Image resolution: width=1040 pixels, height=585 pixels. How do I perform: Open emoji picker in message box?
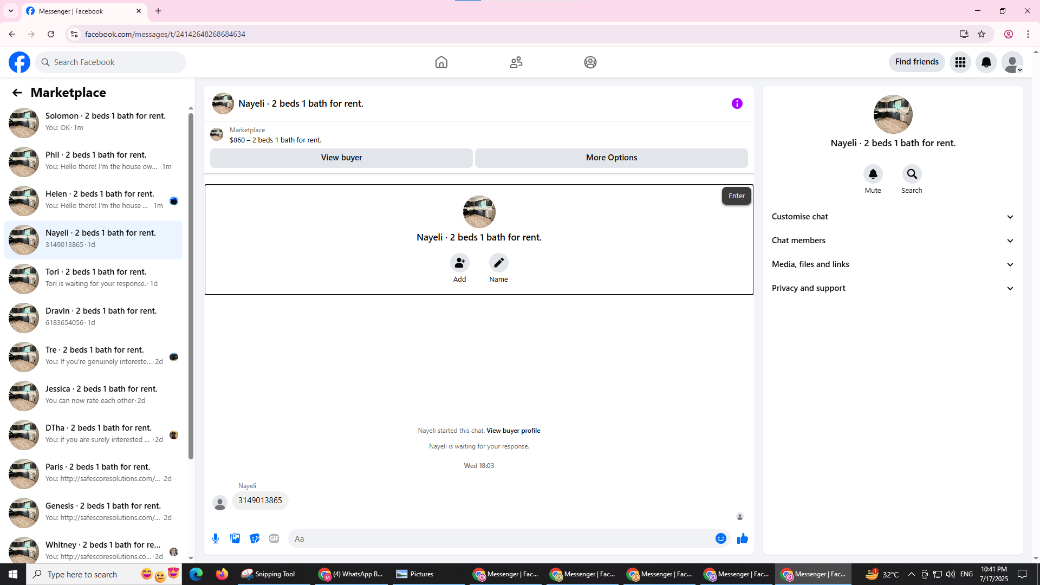[721, 539]
